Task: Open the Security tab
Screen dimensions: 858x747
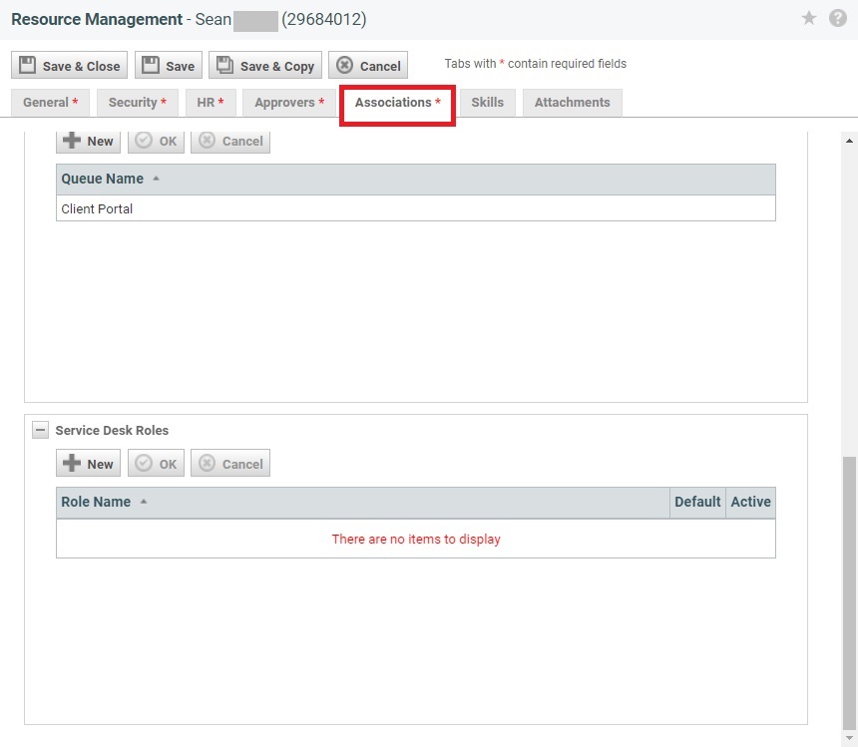Action: [138, 103]
